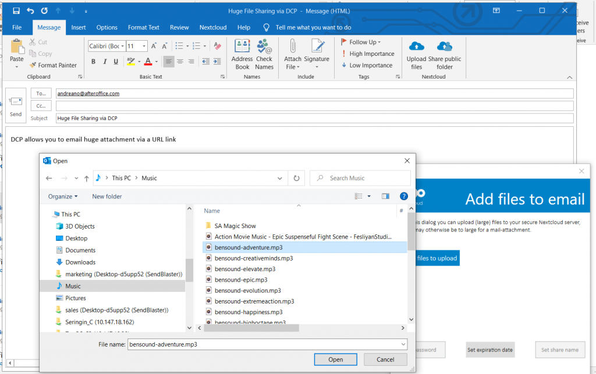Screen dimensions: 596x374
Task: Apply the yellow text highlight color
Action: click(x=131, y=62)
